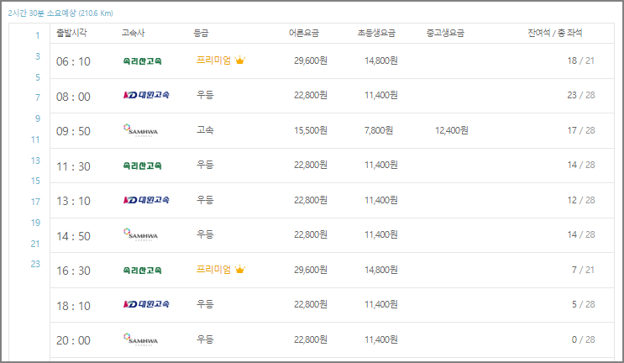Image resolution: width=624 pixels, height=363 pixels.
Task: Choose the 14 : 50 departure time
Action: click(x=73, y=236)
